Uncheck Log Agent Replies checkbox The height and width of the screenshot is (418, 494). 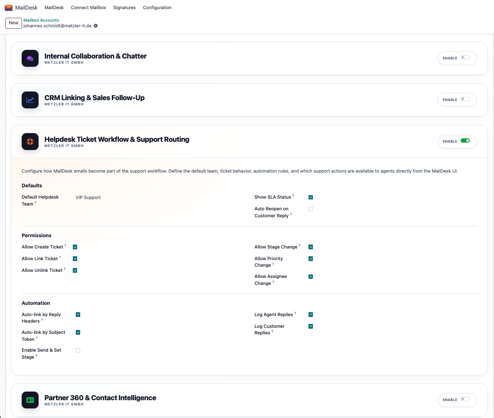(311, 315)
